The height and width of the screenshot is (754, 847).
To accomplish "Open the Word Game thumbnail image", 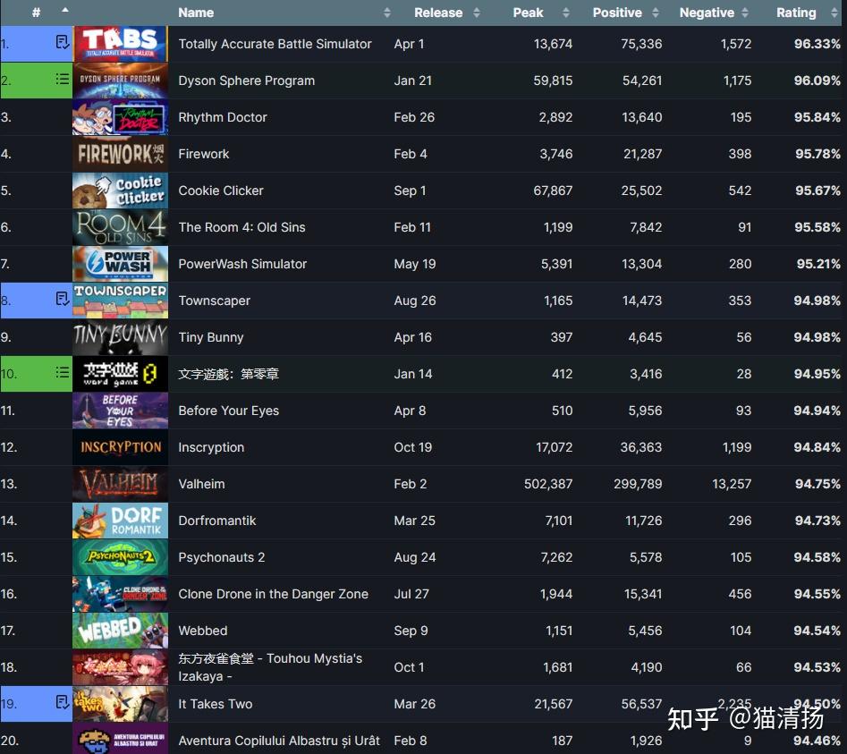I will coord(120,374).
